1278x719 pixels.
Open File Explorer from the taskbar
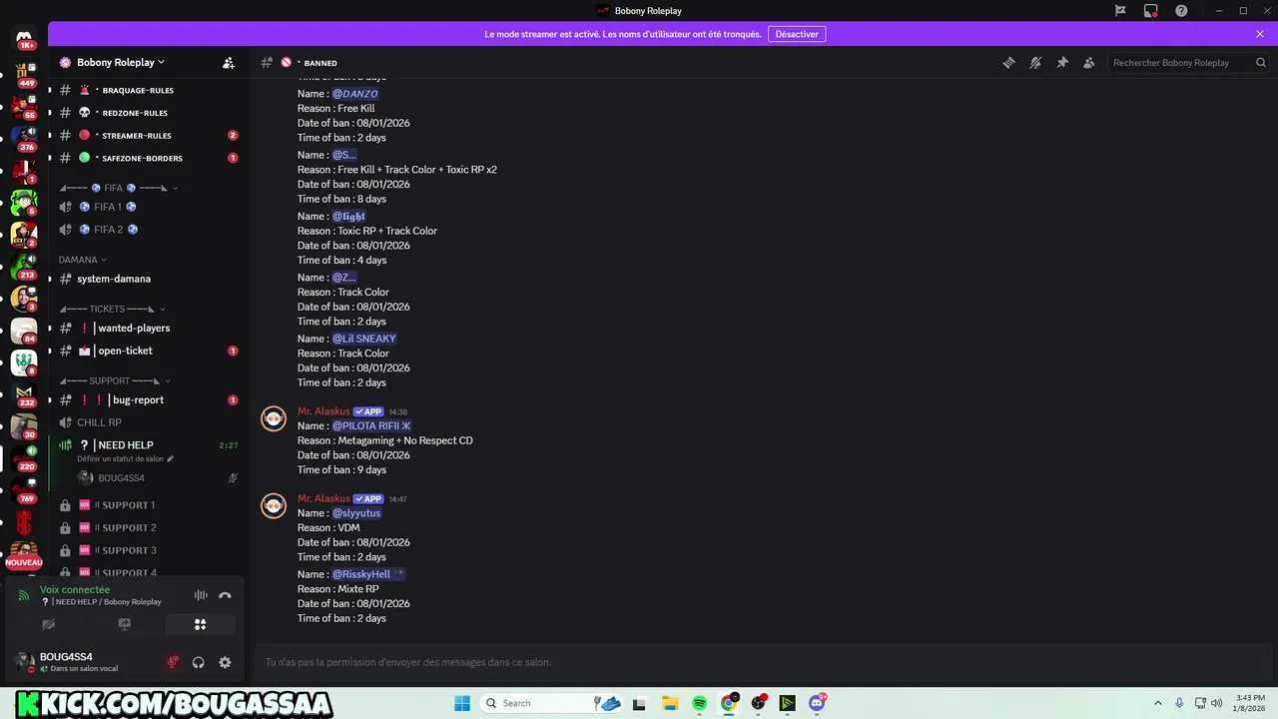coord(670,703)
